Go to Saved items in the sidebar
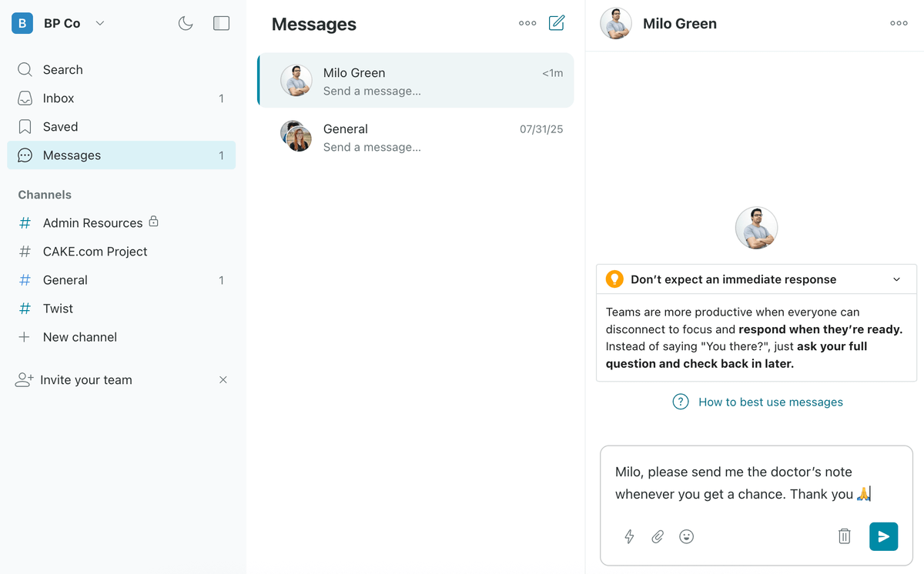 tap(60, 127)
